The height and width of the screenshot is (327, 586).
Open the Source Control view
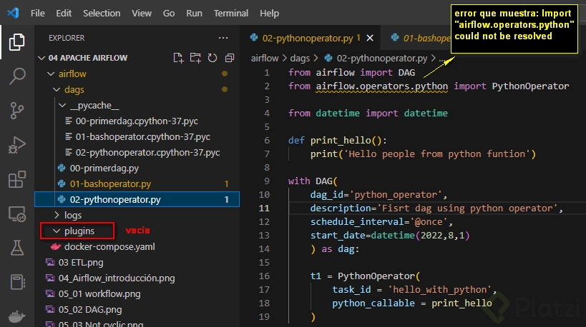pos(16,111)
